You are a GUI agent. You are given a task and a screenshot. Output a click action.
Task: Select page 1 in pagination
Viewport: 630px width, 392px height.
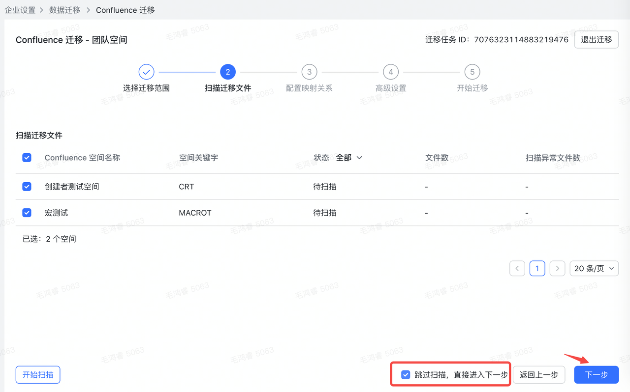pyautogui.click(x=537, y=268)
